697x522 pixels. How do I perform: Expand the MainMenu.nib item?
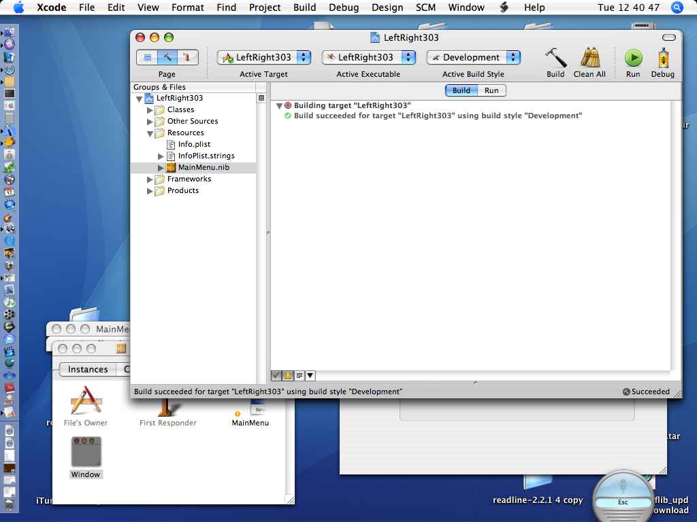coord(161,168)
